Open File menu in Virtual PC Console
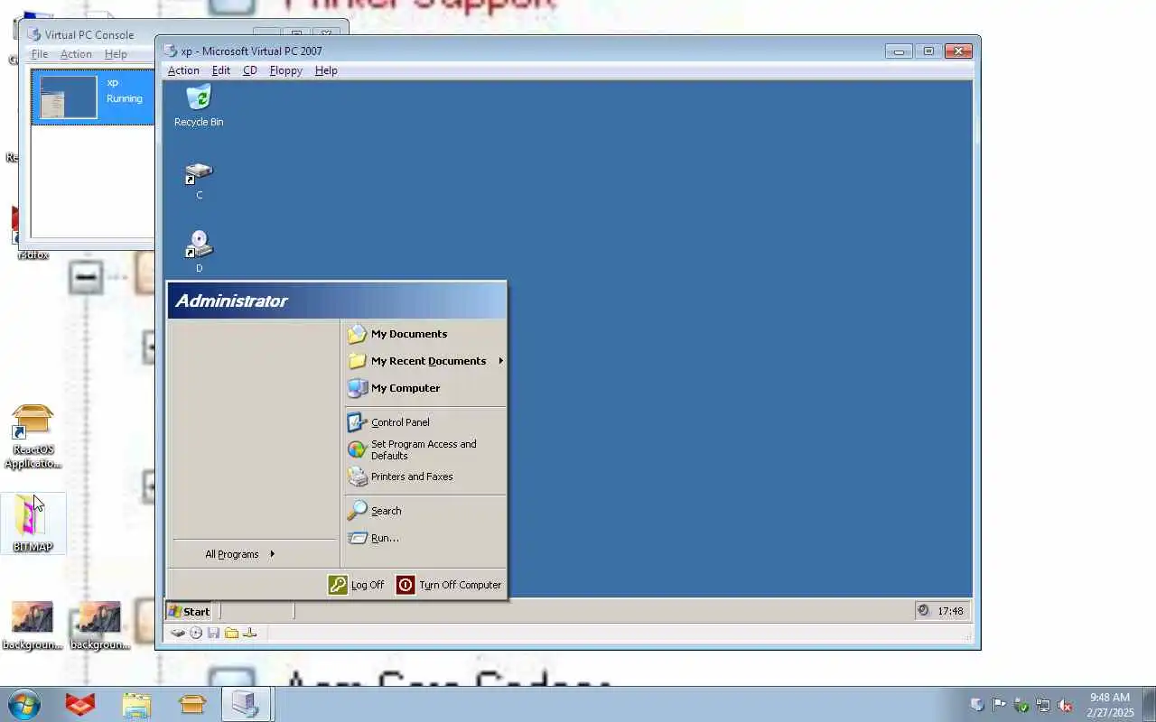 pyautogui.click(x=40, y=54)
